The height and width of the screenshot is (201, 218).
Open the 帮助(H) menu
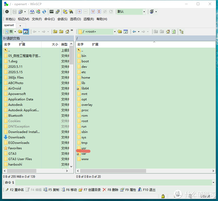[x=102, y=19]
